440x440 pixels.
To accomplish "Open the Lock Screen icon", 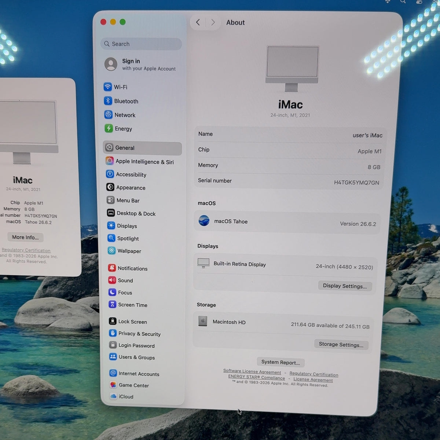I will coord(113,321).
